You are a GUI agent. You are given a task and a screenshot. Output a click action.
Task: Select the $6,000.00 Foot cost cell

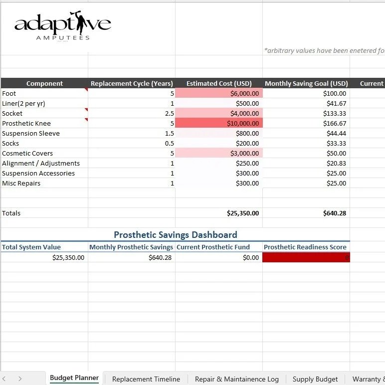219,94
